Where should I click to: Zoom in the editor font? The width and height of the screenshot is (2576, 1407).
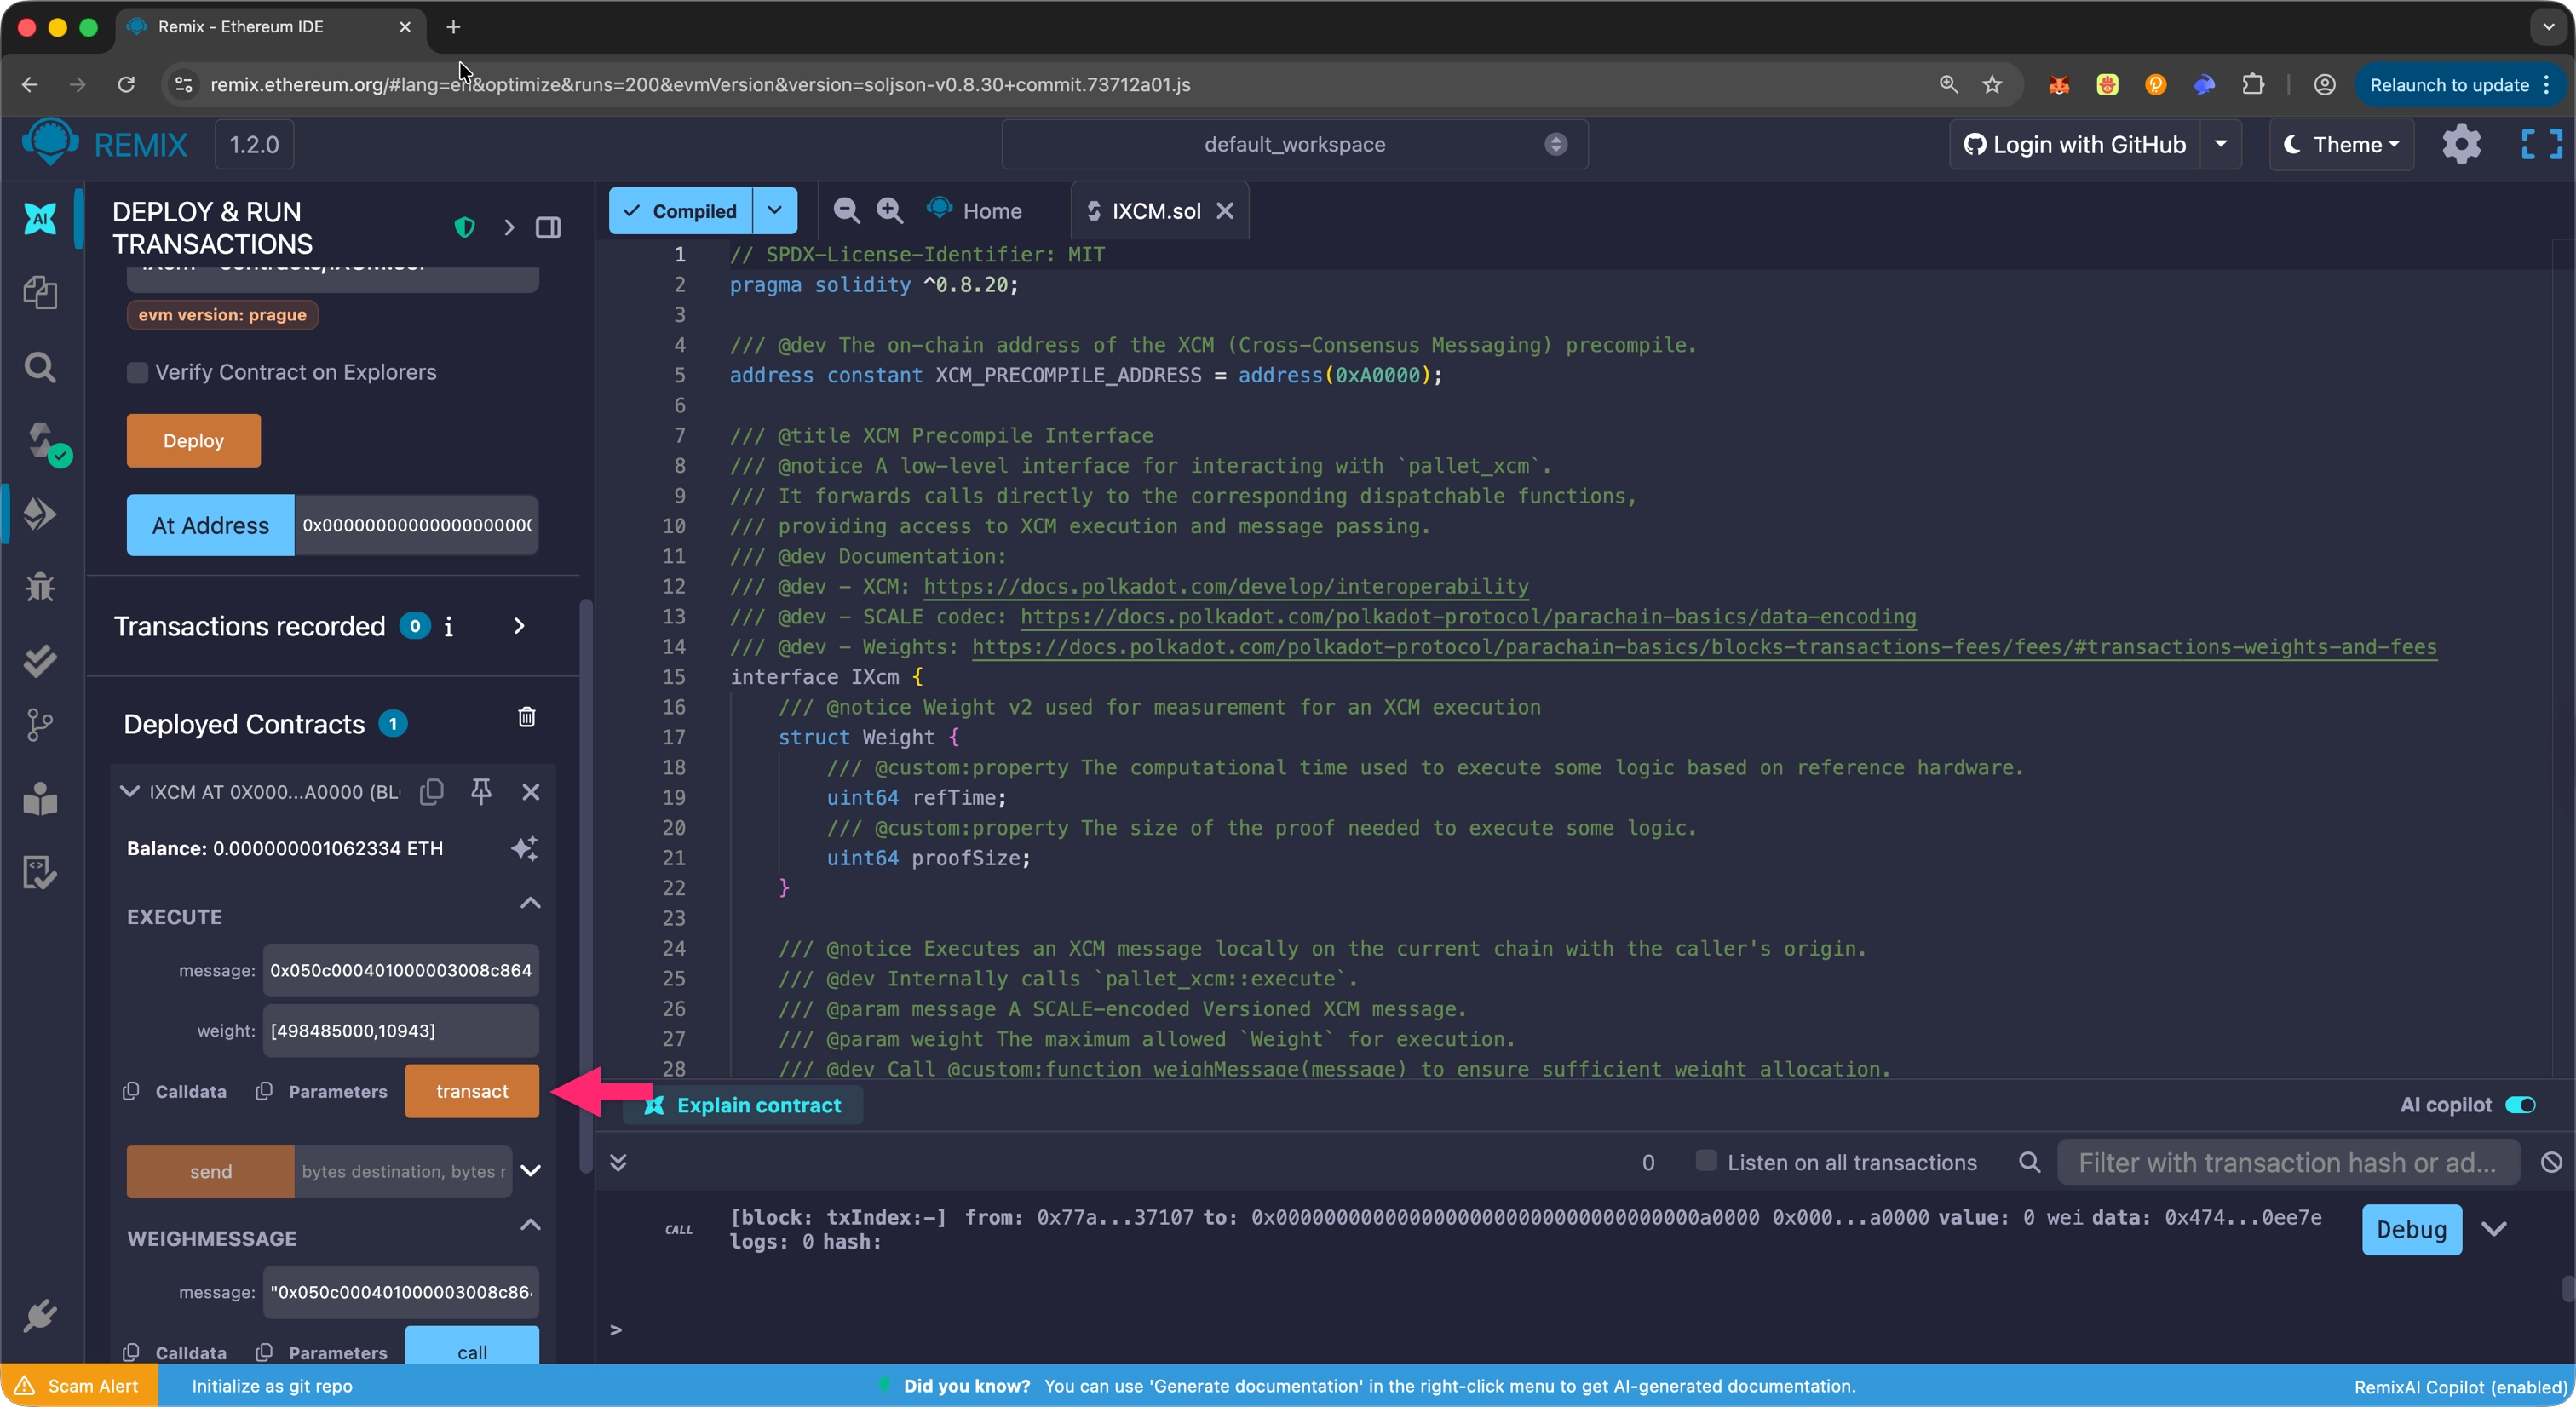889,210
